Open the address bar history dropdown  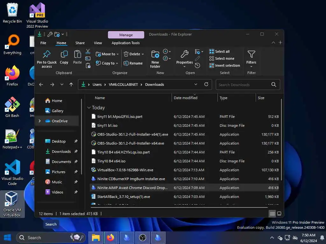pos(196,84)
